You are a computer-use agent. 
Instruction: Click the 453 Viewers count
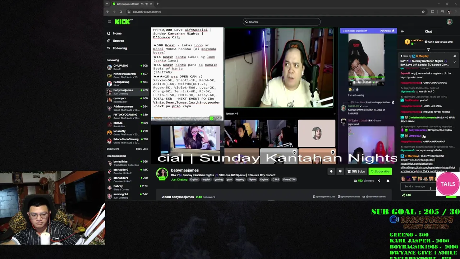(364, 181)
